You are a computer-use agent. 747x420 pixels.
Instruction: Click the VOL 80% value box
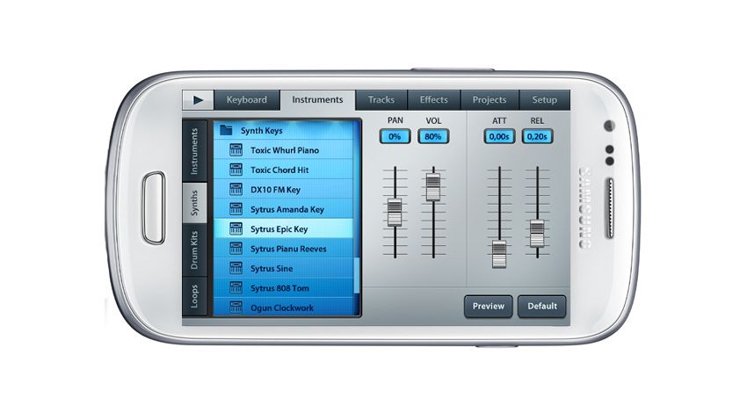(x=433, y=137)
